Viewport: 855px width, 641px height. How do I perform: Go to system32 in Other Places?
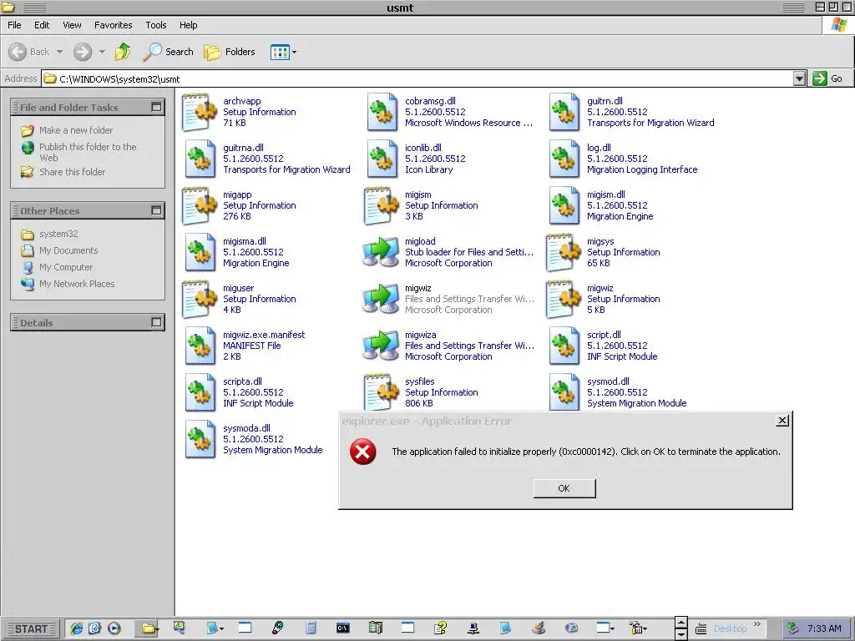pyautogui.click(x=58, y=234)
